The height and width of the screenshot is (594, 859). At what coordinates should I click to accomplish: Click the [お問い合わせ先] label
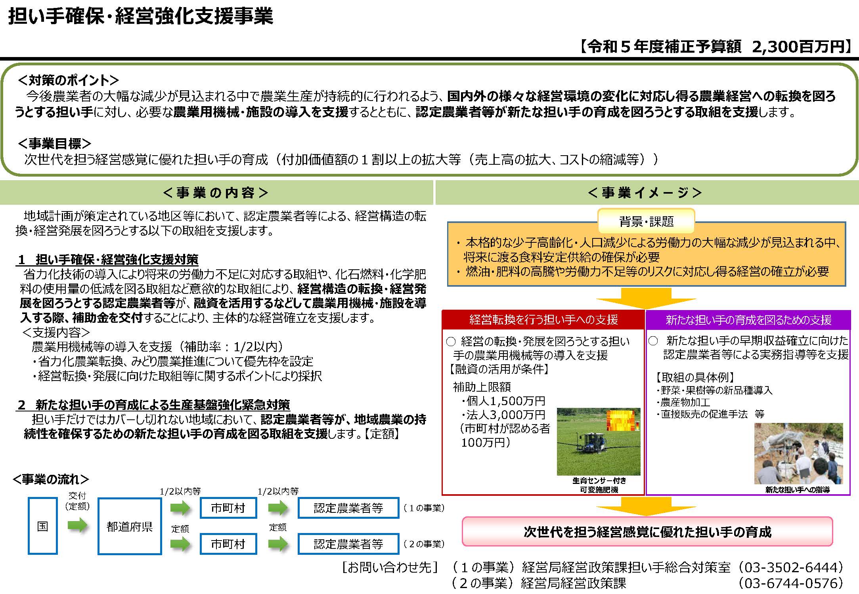click(391, 567)
